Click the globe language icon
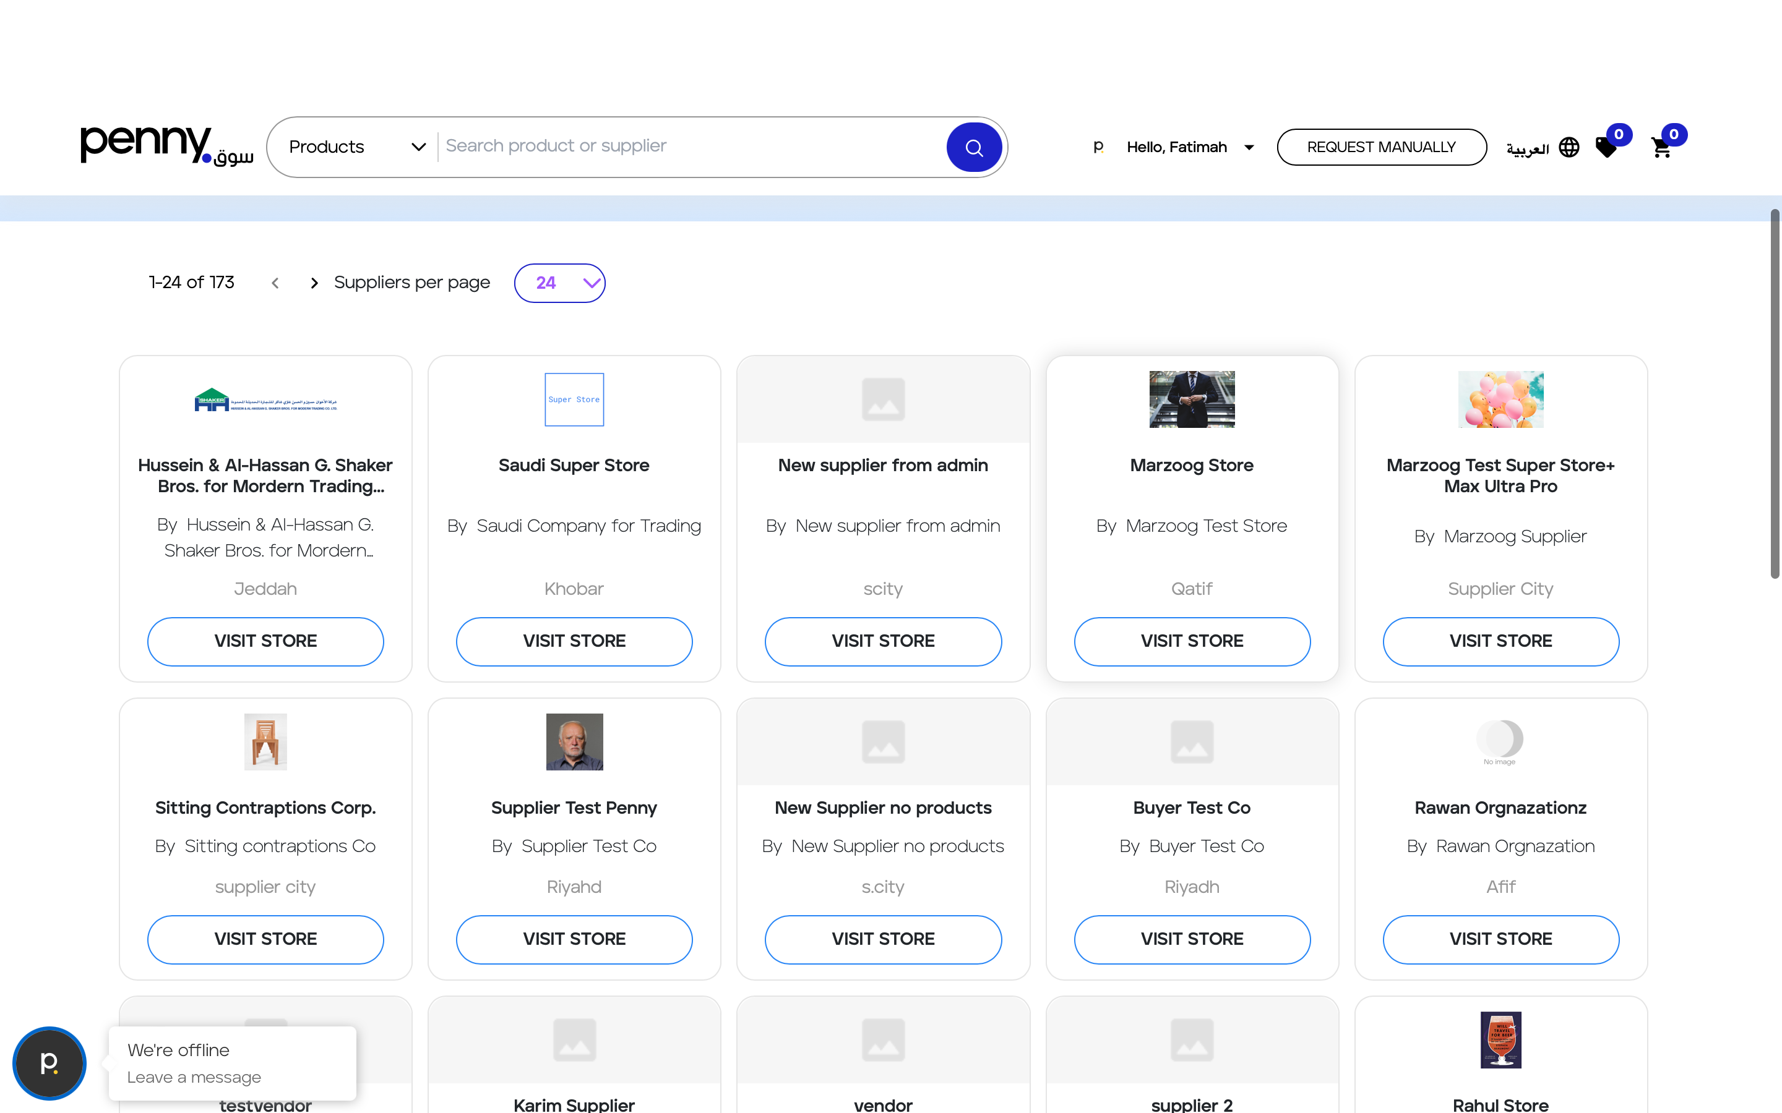Screen dimensions: 1782x1113 (x=1569, y=147)
